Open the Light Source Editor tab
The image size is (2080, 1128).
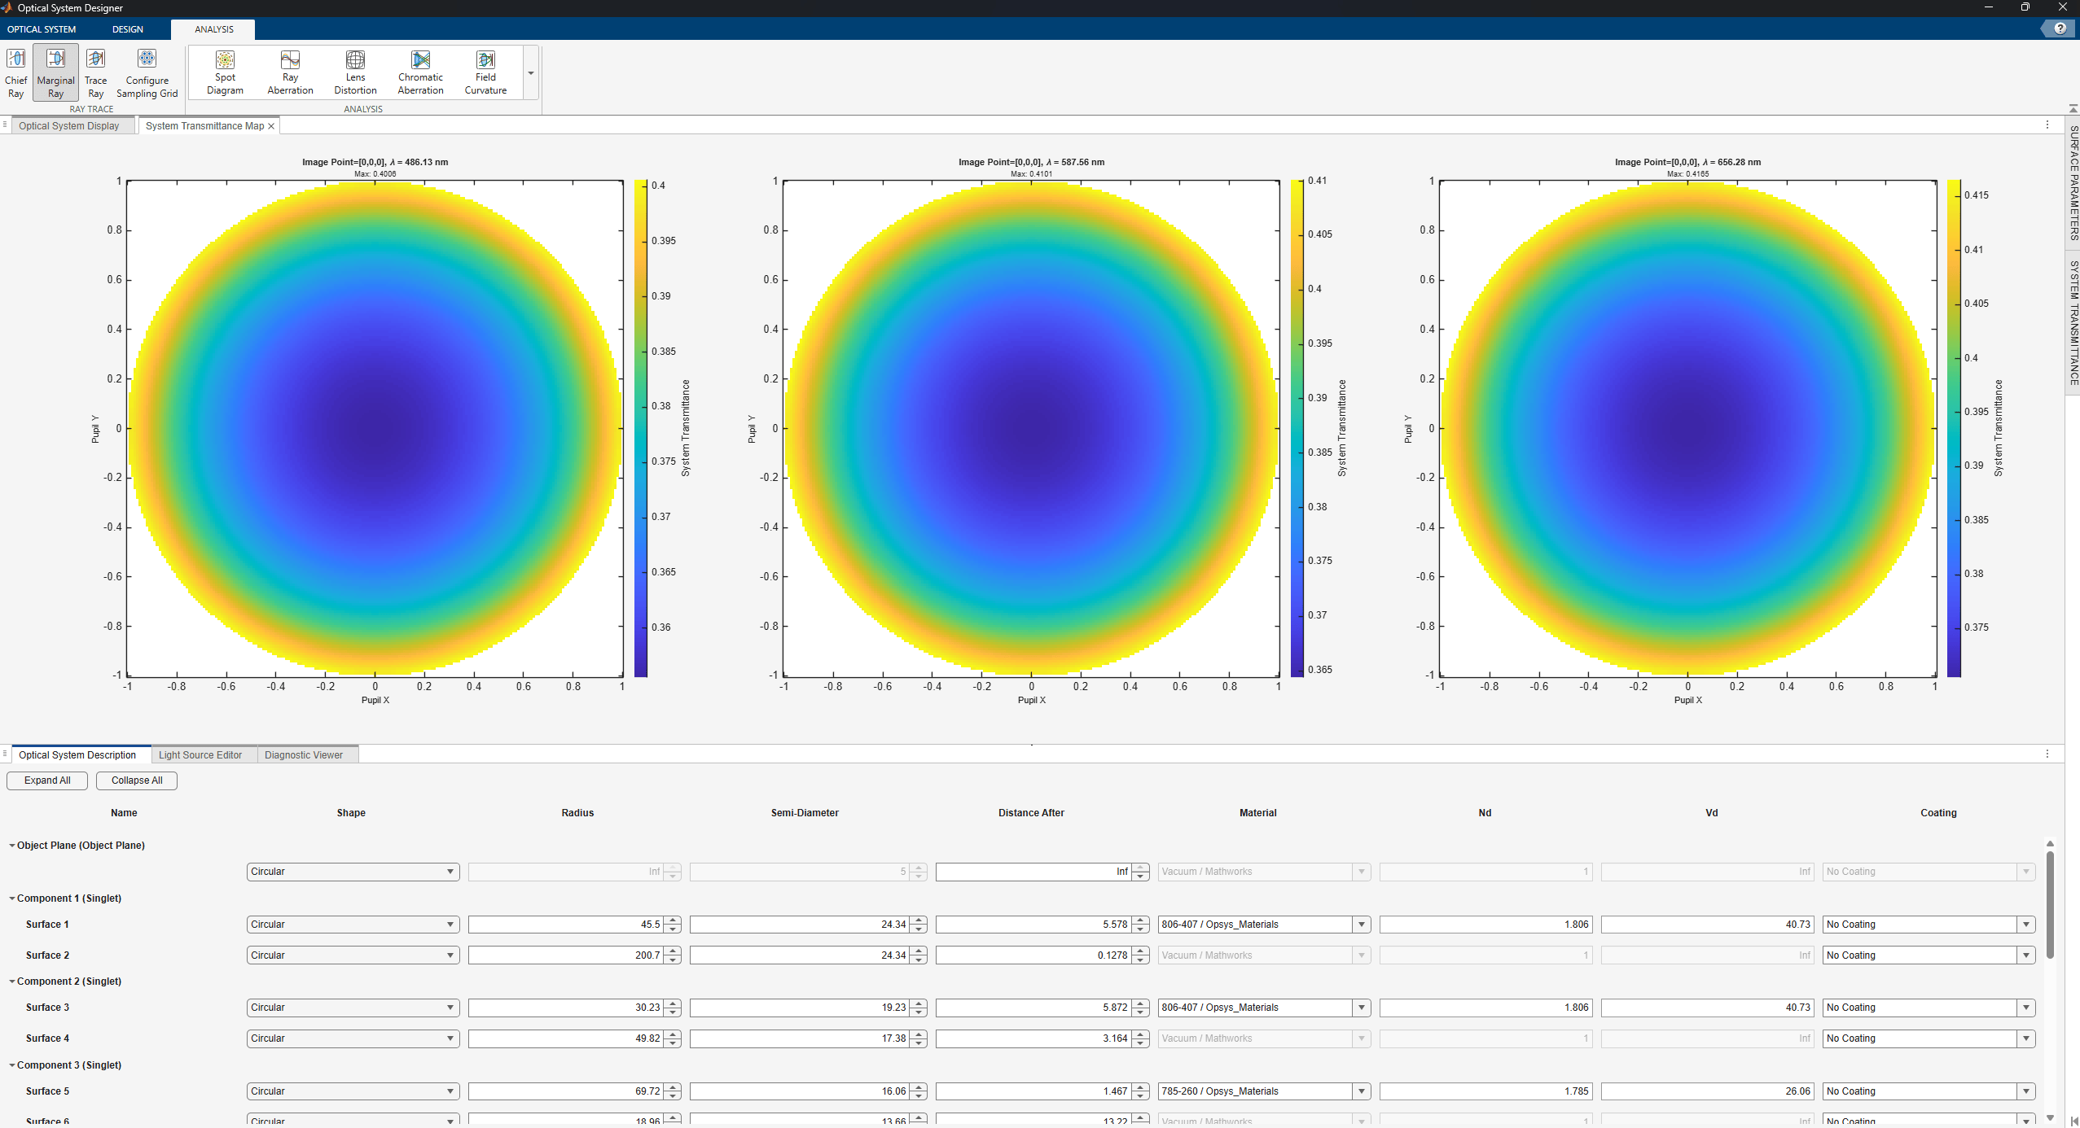point(200,755)
